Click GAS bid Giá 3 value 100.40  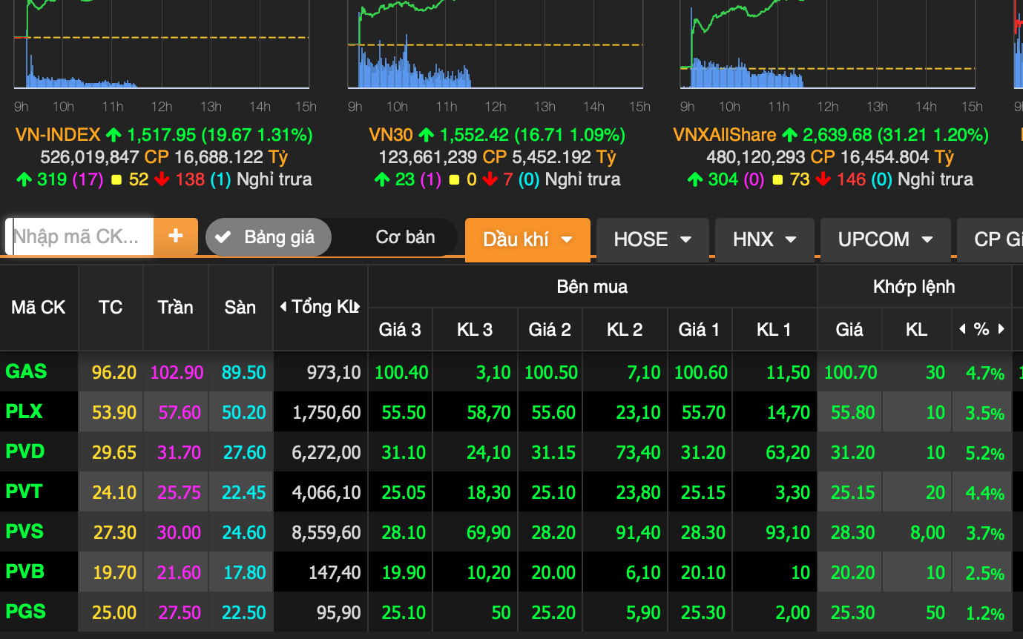tap(401, 372)
